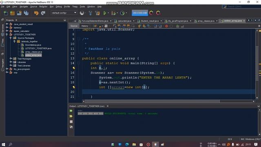Click the Build Project hammer icon
The image size is (261, 147).
(91, 13)
